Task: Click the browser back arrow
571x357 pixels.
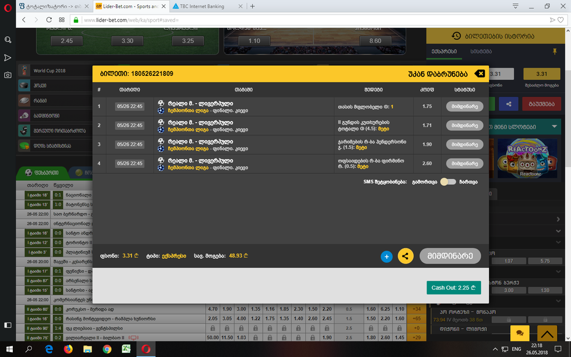Action: 23,20
